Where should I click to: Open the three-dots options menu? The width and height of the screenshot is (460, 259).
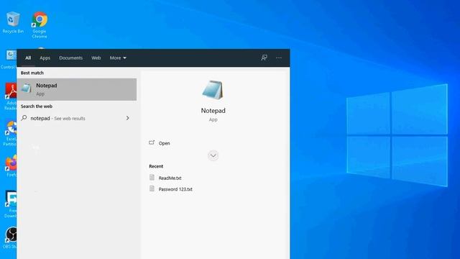(x=279, y=58)
